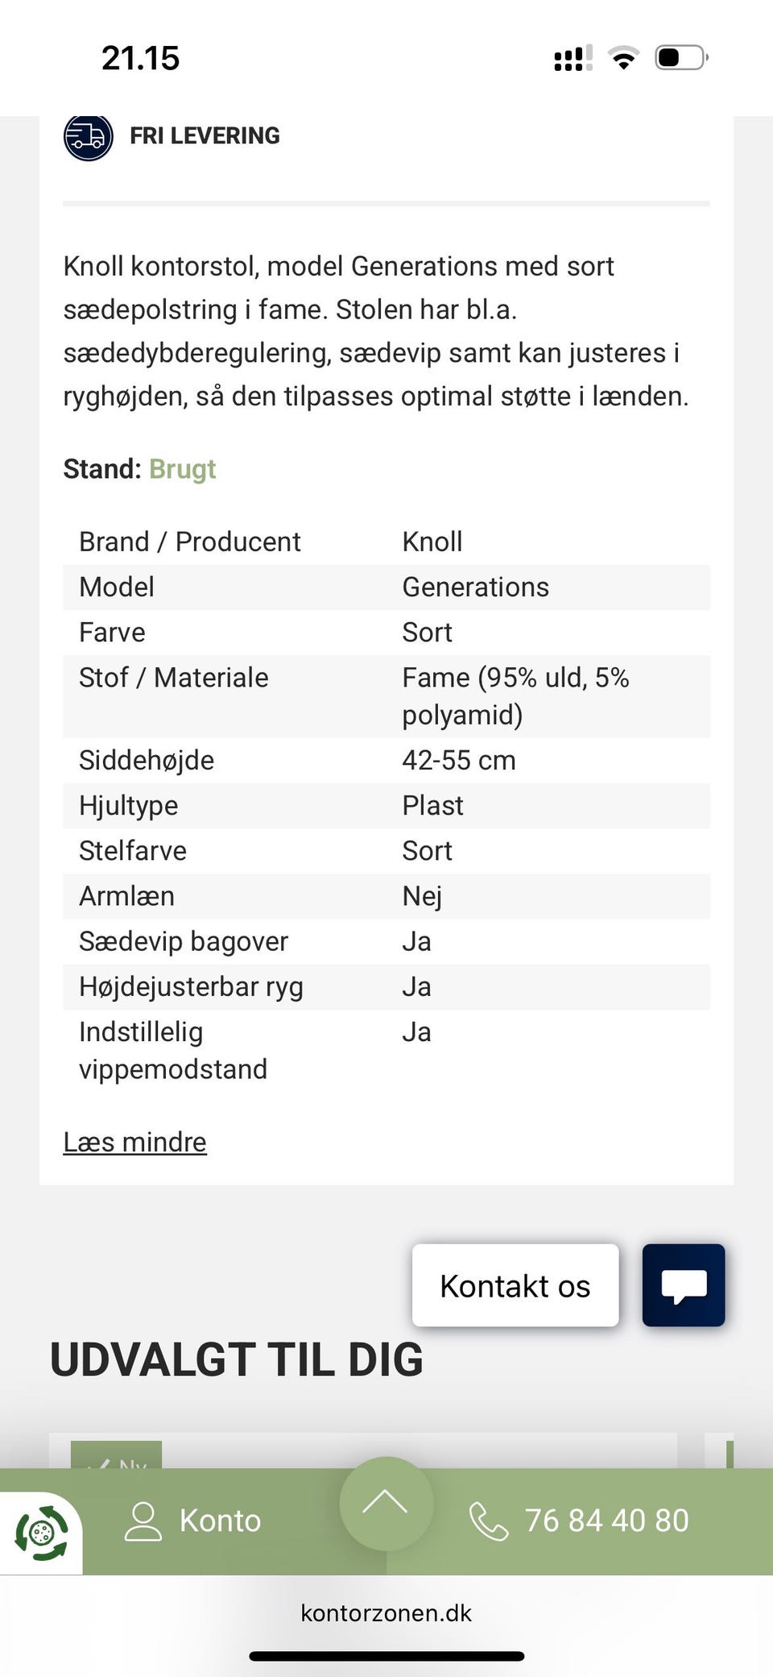Open the cookie settings icon
This screenshot has height=1677, width=773.
pos(41,1533)
